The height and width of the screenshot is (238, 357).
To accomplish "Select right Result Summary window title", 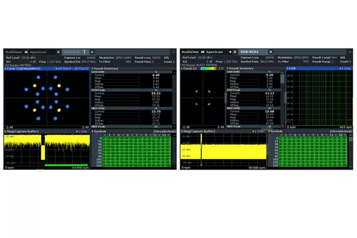I will point(240,68).
